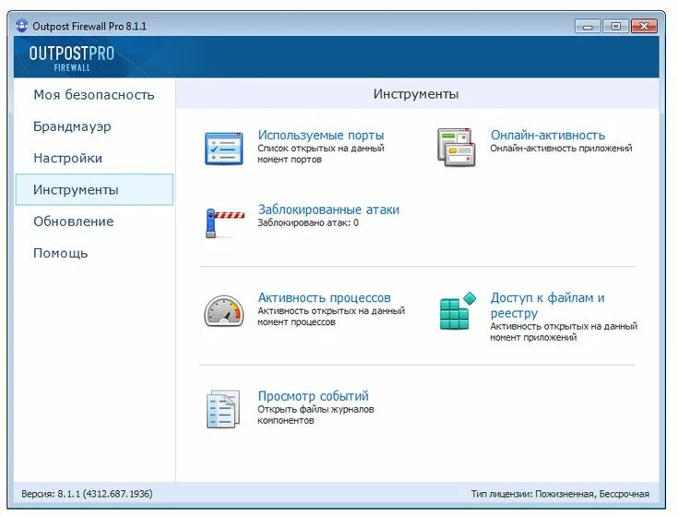Open the Активность процессов link
Screen dimensions: 678x516
(x=325, y=297)
